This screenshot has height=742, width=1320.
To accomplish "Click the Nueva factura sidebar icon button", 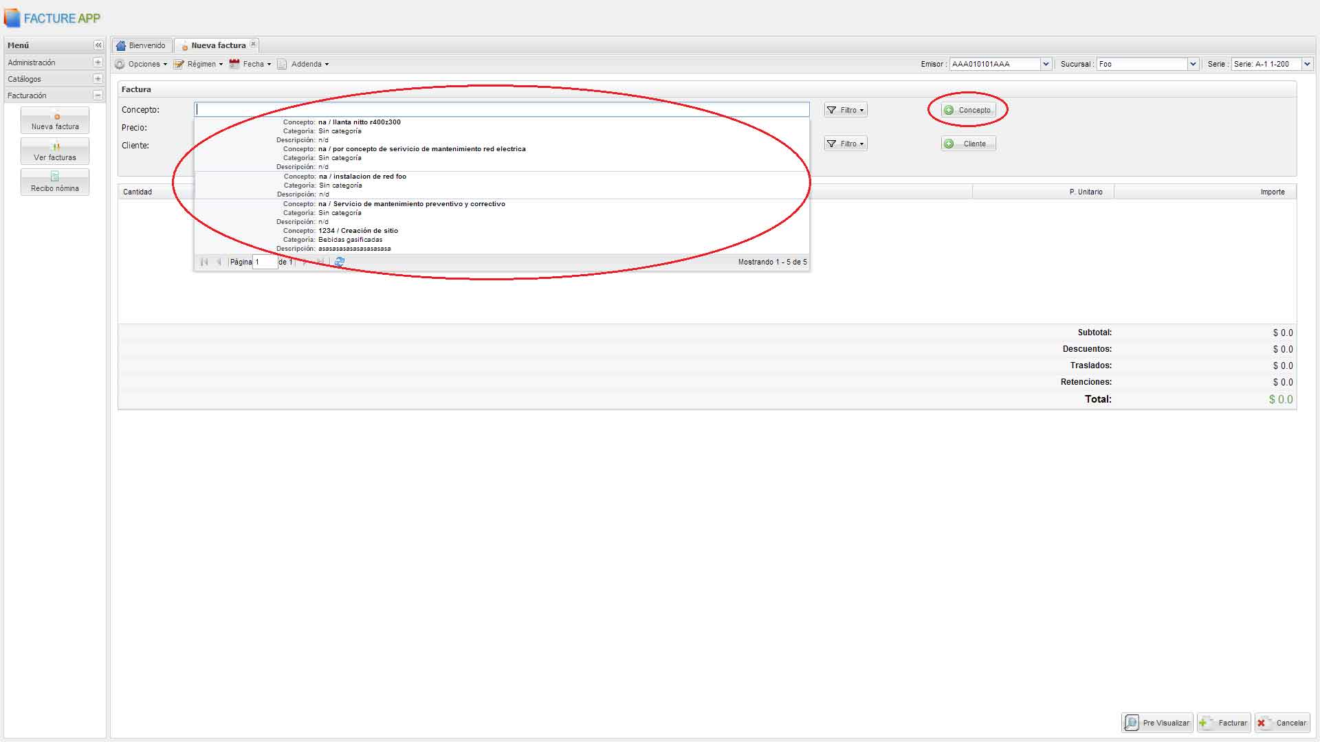I will click(55, 121).
